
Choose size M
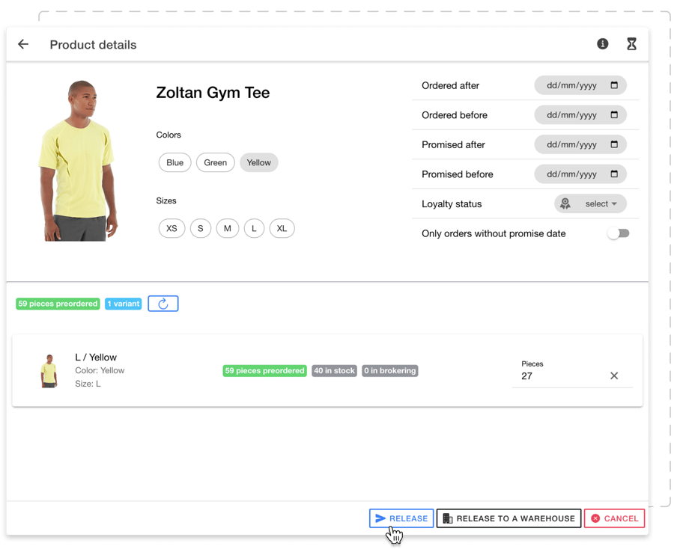[x=228, y=228]
